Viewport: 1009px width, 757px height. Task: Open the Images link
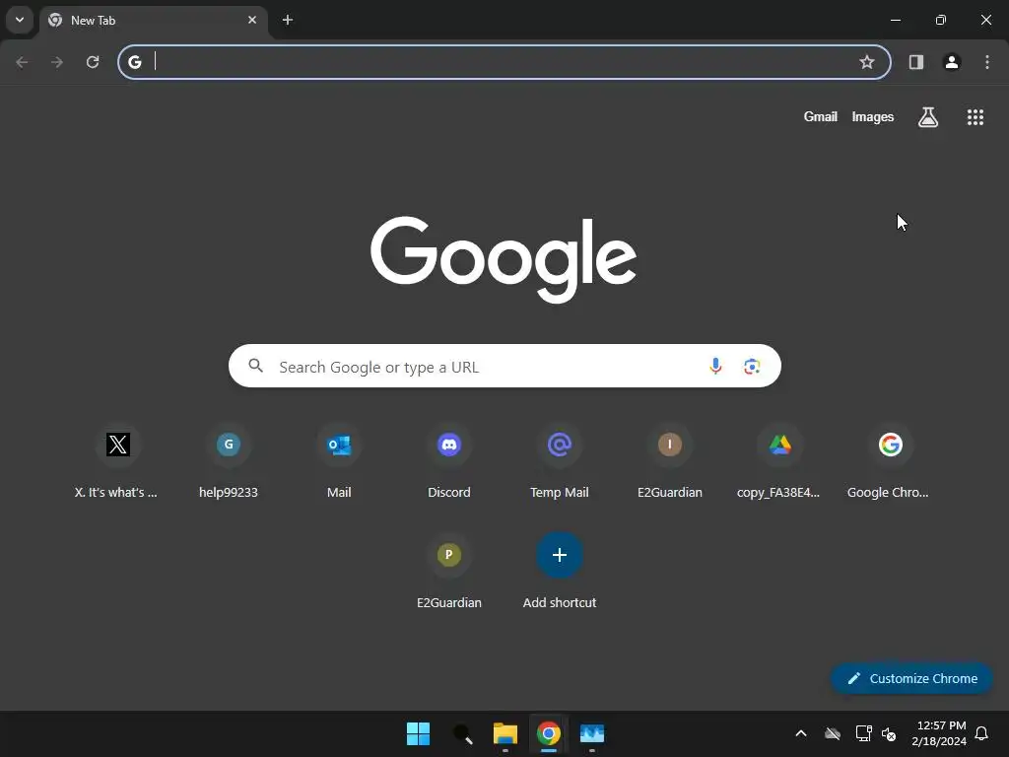tap(873, 116)
